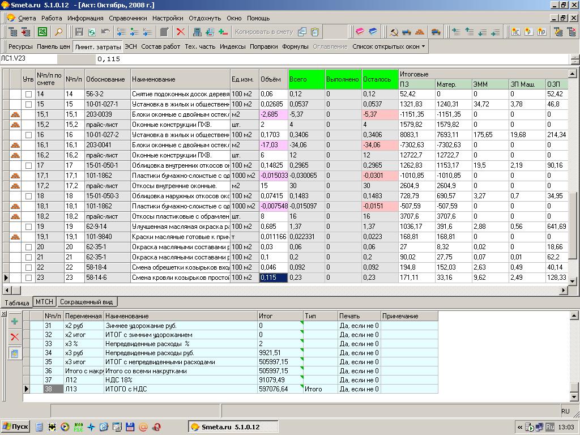Tick the Утв checkbox for row 20
Image resolution: width=580 pixels, height=435 pixels.
coord(28,247)
